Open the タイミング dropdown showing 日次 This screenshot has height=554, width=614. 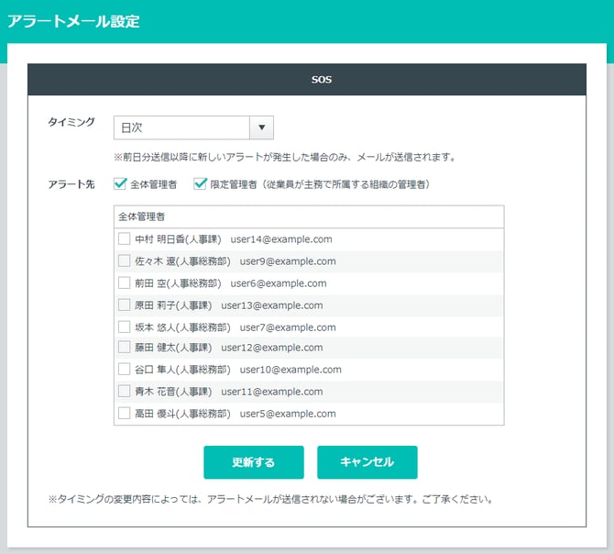[181, 128]
